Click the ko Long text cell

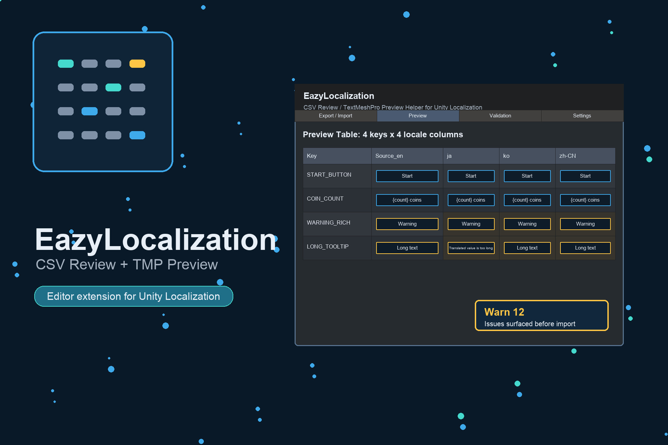pos(527,248)
